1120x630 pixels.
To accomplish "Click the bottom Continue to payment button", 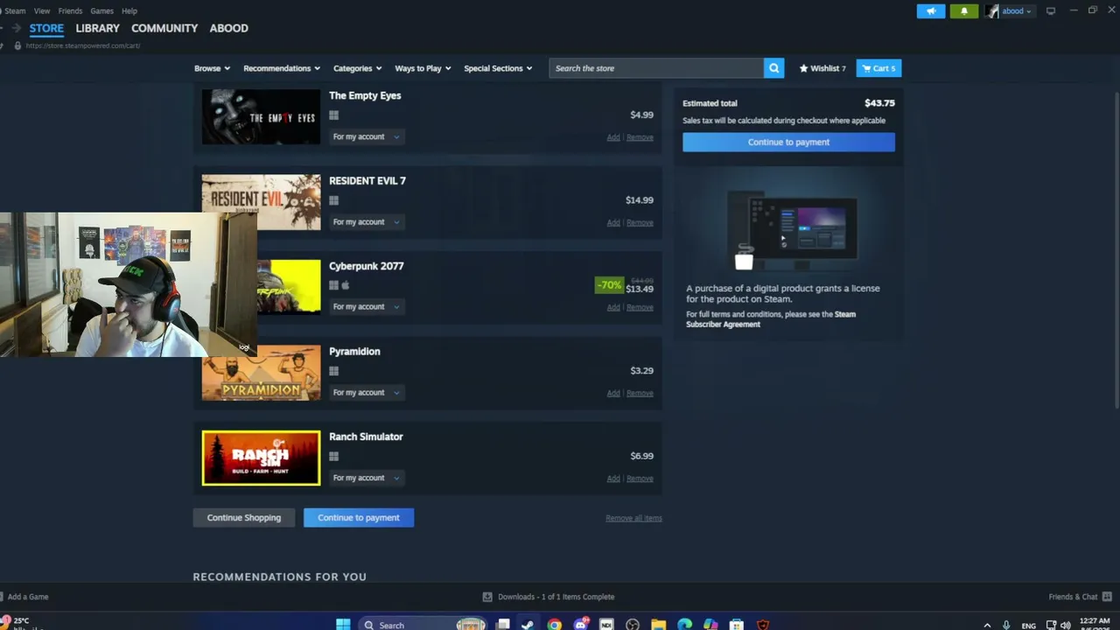I will tap(359, 518).
